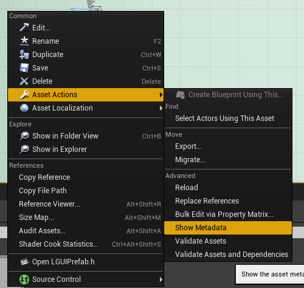Click the Save floppy disk icon

tap(24, 68)
